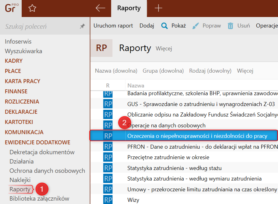Viewport: 278px width, 204px height.
Task: Click RP icon of Orzeczenia row
Action: point(108,136)
